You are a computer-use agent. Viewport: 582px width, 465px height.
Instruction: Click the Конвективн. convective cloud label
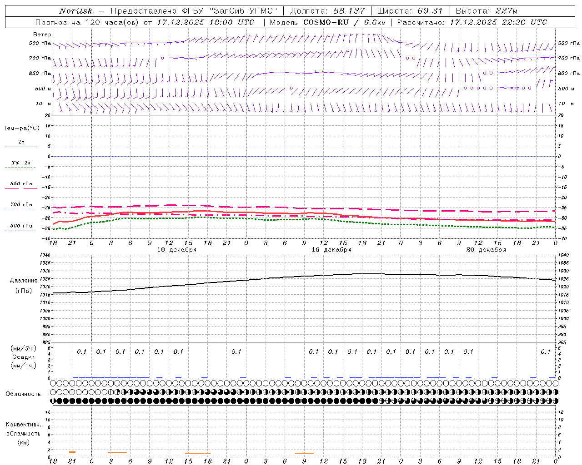pos(23,425)
